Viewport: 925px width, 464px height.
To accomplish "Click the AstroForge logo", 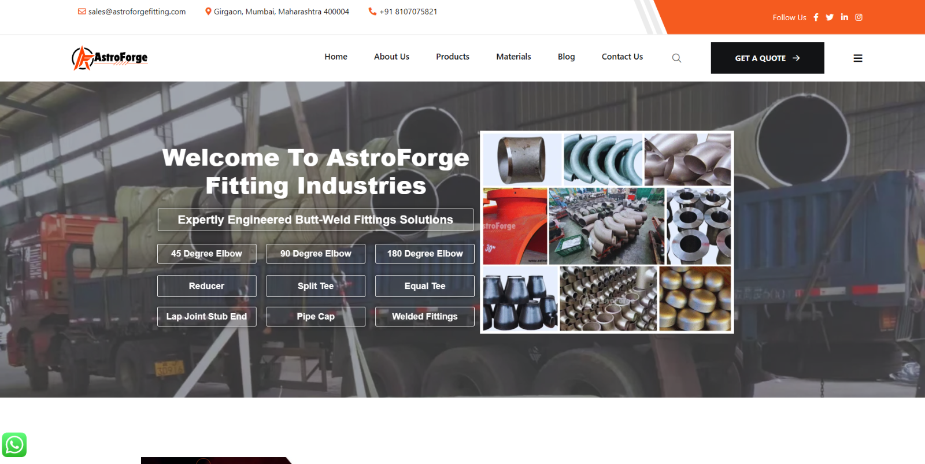I will coord(110,58).
